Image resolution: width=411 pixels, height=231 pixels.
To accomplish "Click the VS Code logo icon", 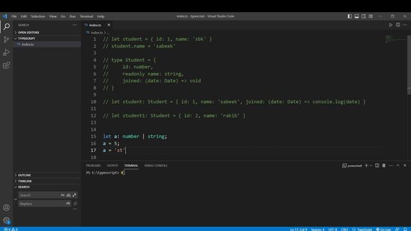I will (x=5, y=16).
